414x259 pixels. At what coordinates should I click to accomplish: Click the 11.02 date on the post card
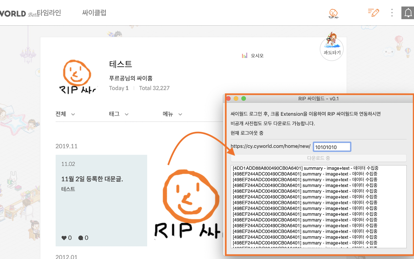(x=68, y=164)
